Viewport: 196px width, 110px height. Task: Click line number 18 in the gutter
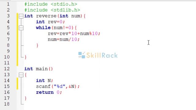tap(7, 104)
